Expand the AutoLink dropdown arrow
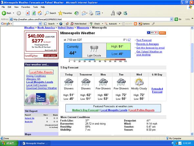194x146 pixels. coord(119,24)
